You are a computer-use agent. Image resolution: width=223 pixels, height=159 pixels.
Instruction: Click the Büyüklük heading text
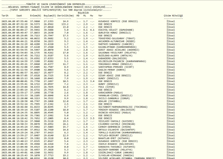pos(84,13)
